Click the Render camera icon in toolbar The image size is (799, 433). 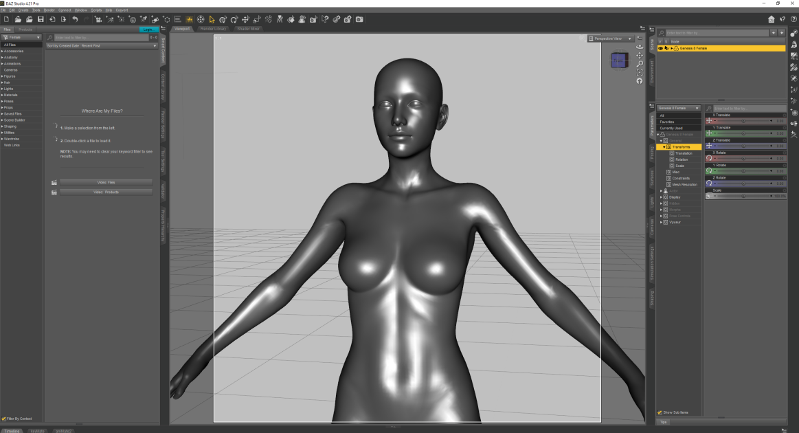pos(360,19)
